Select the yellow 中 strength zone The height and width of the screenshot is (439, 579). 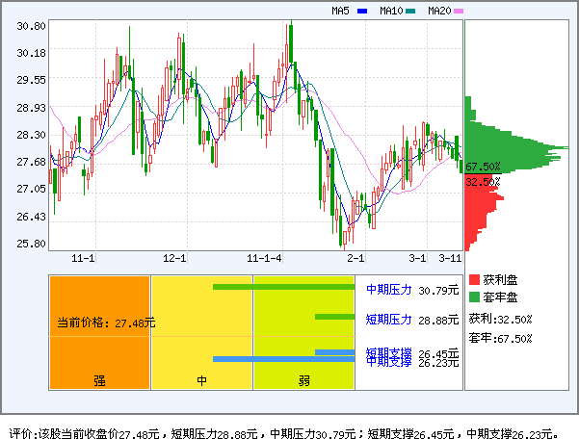201,332
